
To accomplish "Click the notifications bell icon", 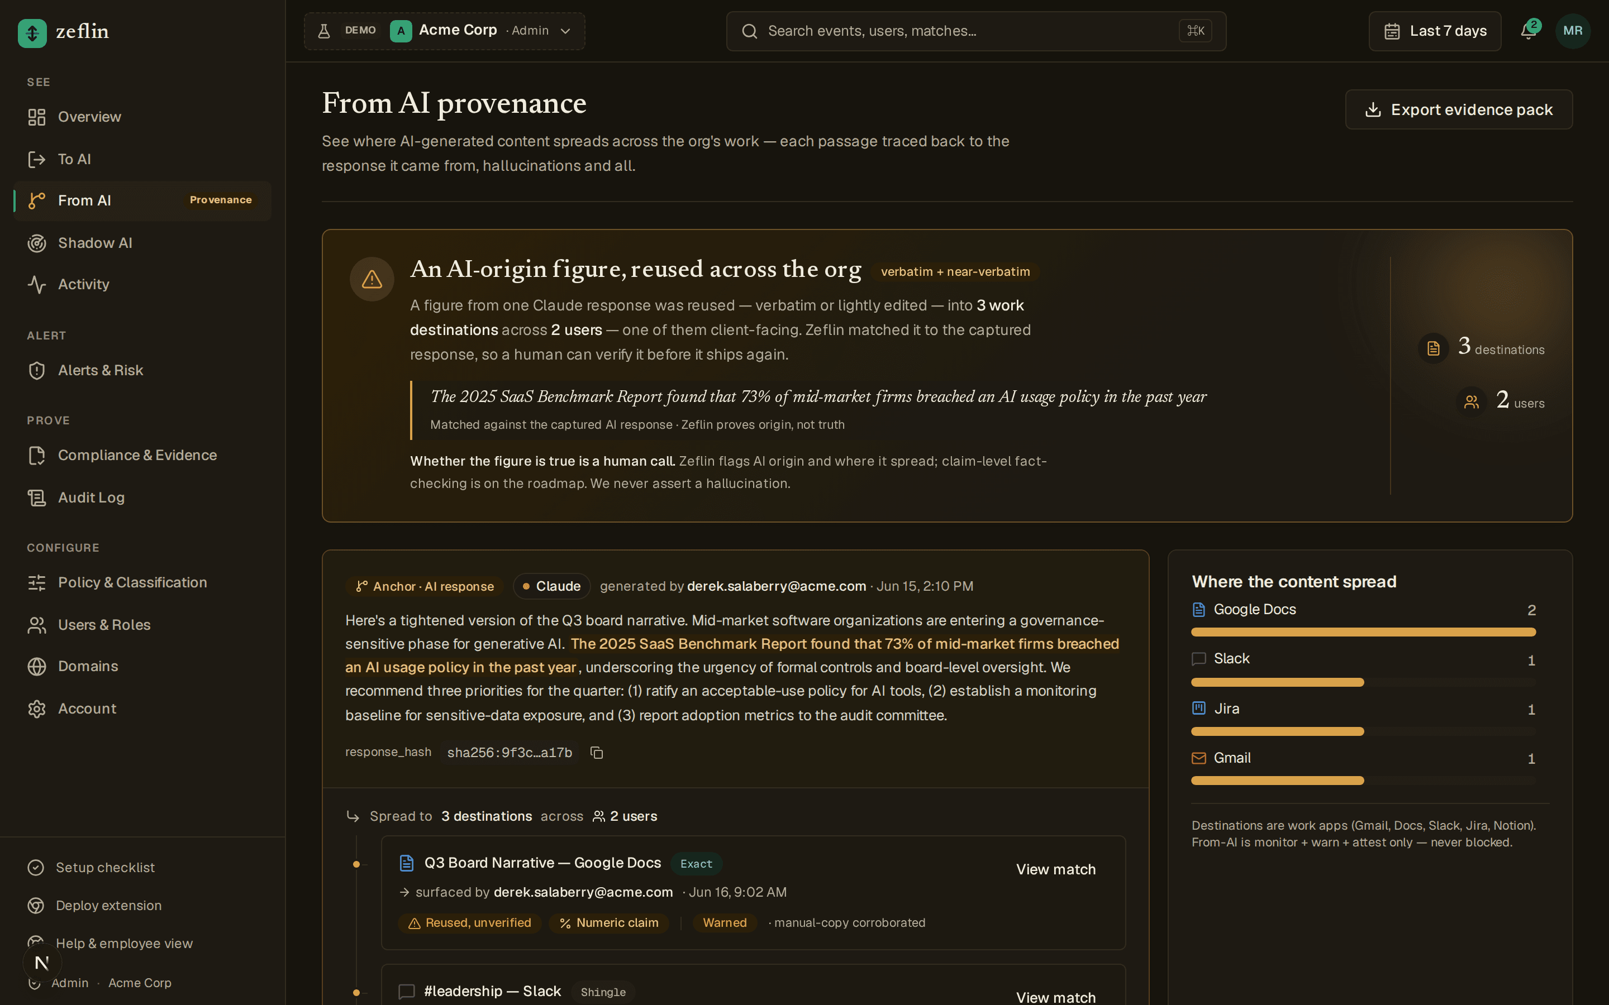I will click(1528, 31).
